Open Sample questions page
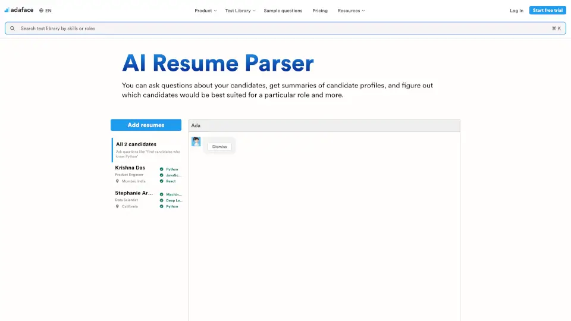Viewport: 571px width, 321px height. tap(283, 11)
